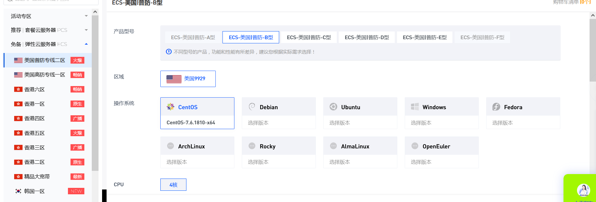Click the main page vertical scrollbar

tap(593, 50)
